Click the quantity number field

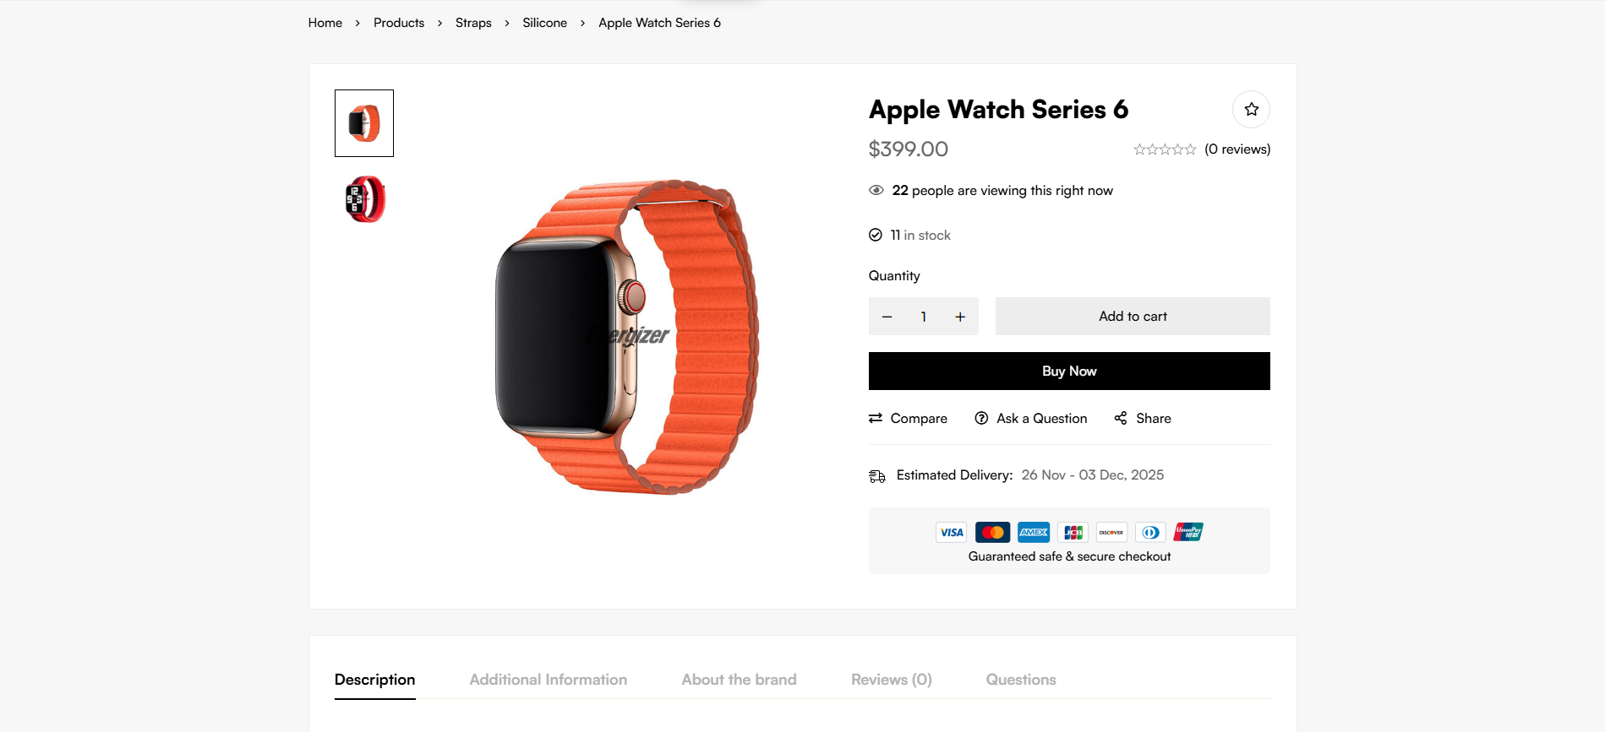click(x=924, y=317)
